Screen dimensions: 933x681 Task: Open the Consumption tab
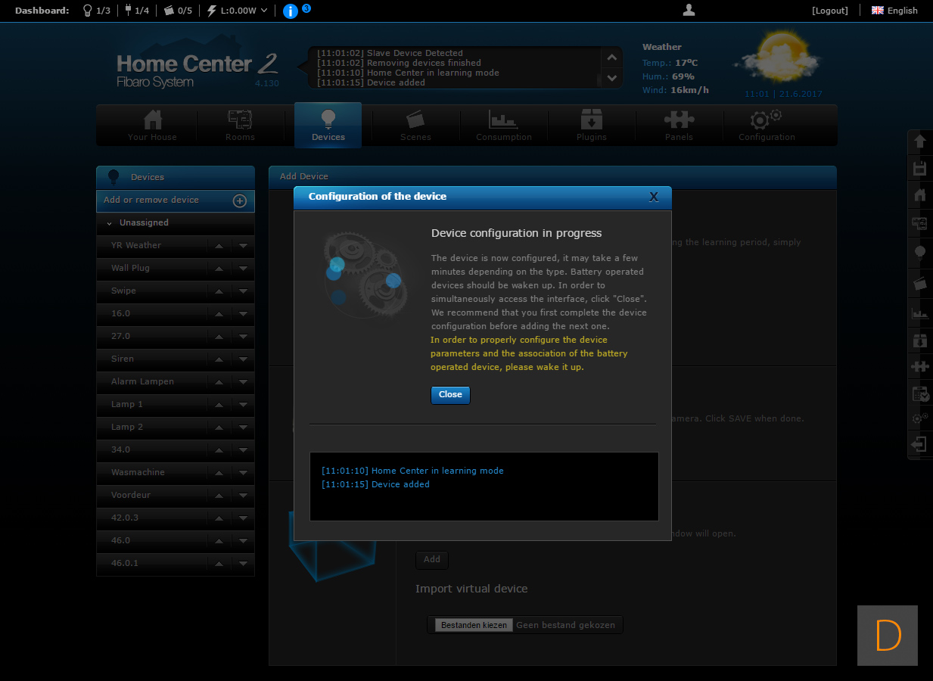[x=504, y=126]
